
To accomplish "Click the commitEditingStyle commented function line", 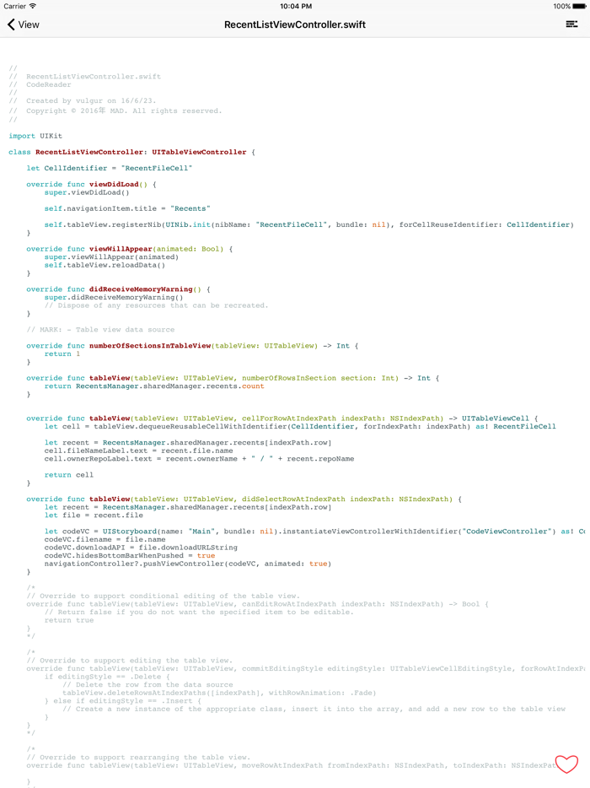I will click(x=306, y=668).
